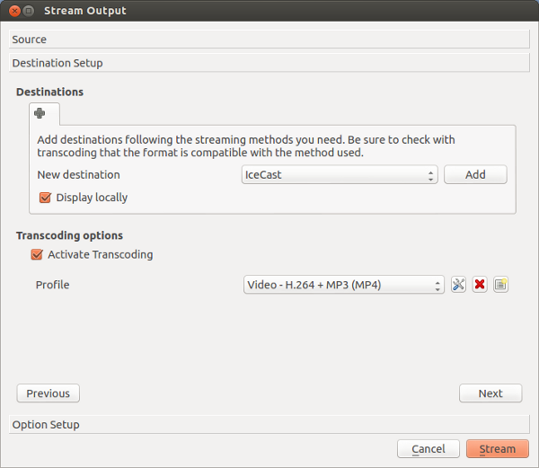
Task: Expand the Option Setup section
Action: tap(269, 424)
